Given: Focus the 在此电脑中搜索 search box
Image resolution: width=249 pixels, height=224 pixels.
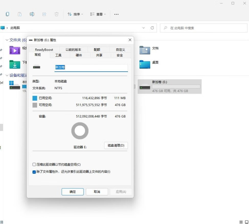Looking at the screenshot, I should coord(203,28).
